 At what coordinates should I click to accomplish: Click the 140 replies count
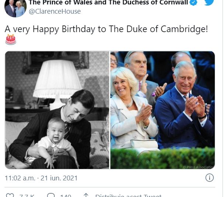[x=66, y=196]
